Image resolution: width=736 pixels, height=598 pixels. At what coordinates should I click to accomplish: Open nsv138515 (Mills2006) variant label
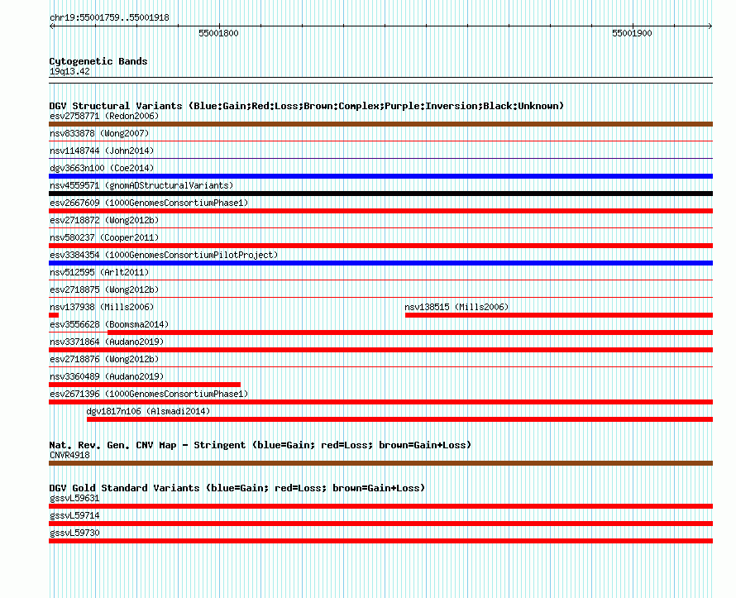point(456,307)
